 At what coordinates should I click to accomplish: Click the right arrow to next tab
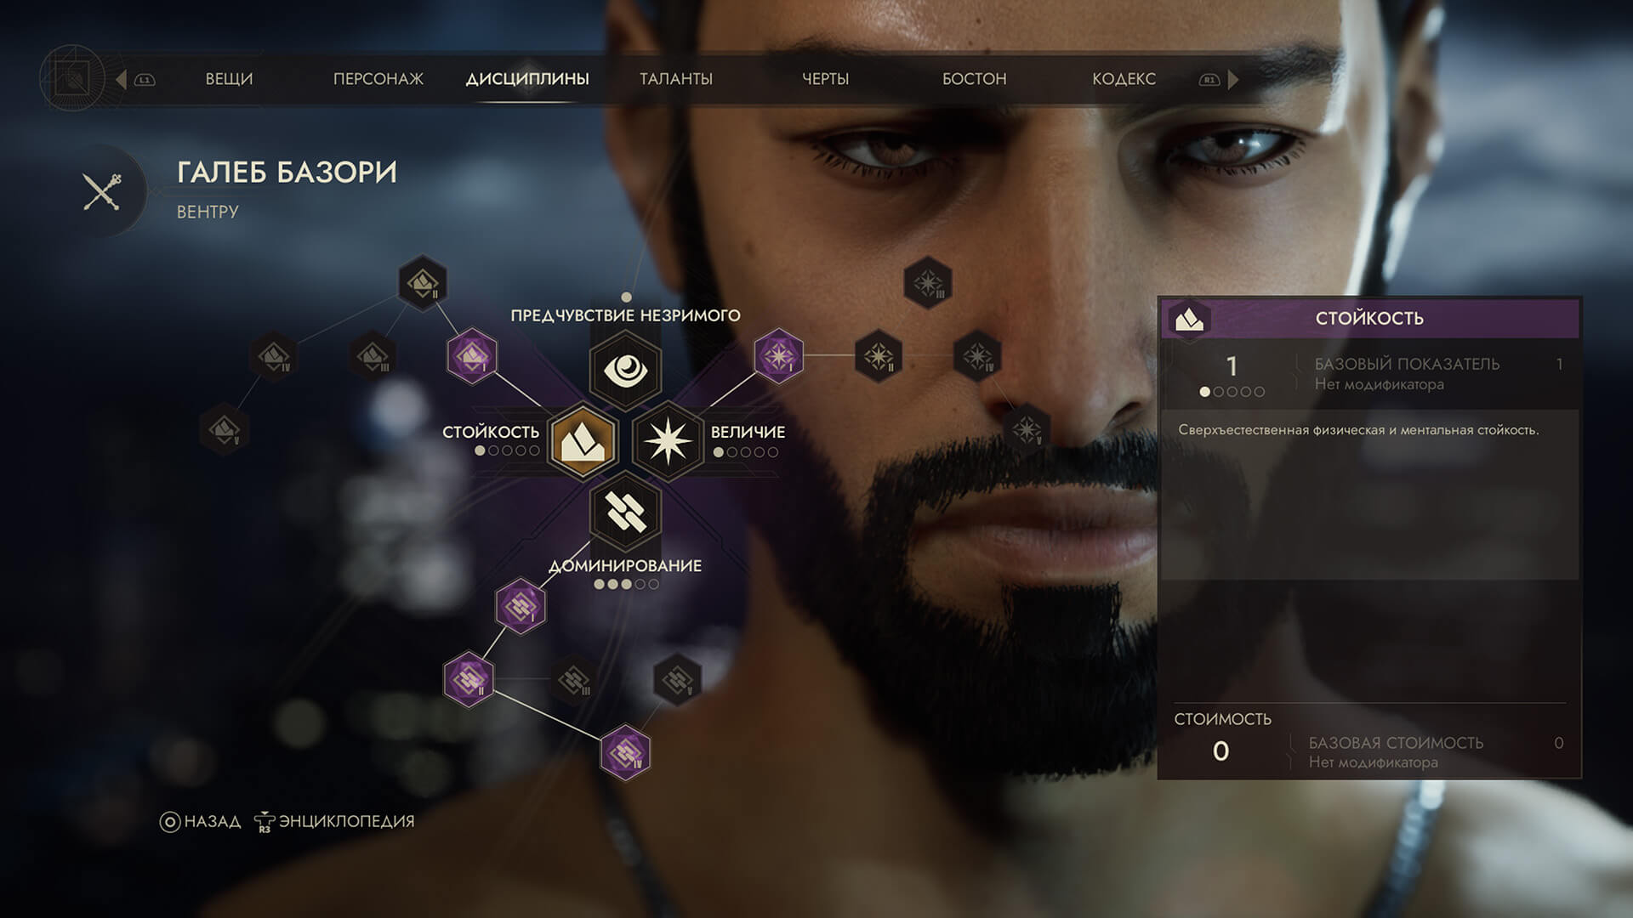pos(1233,79)
